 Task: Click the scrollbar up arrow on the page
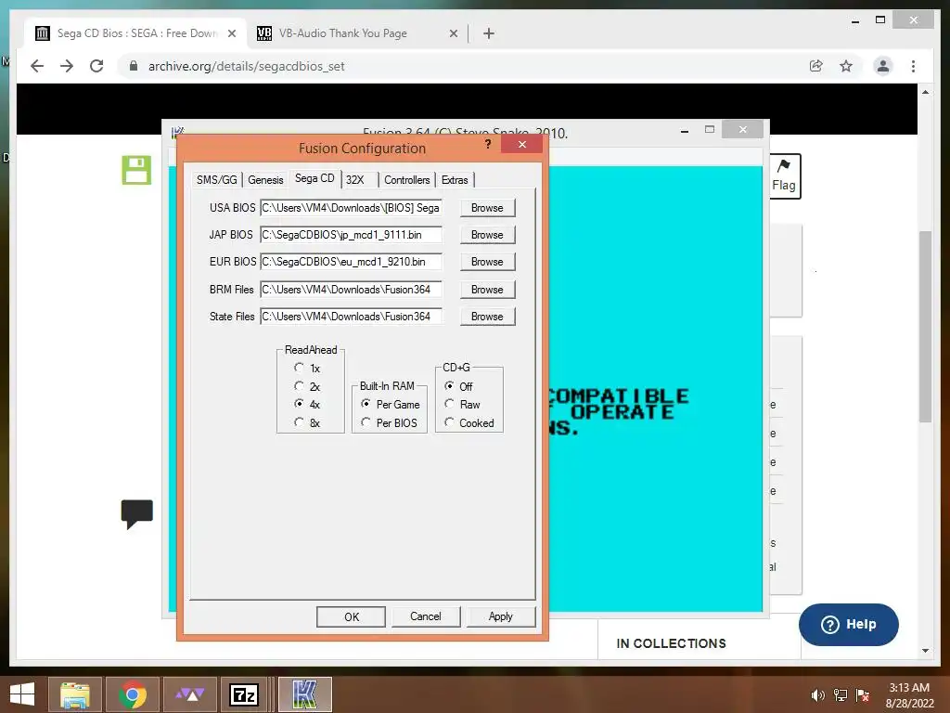(925, 92)
